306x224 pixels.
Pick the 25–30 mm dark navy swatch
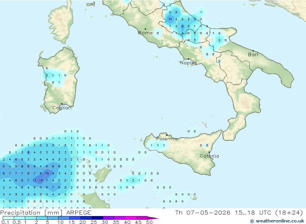click(97, 218)
